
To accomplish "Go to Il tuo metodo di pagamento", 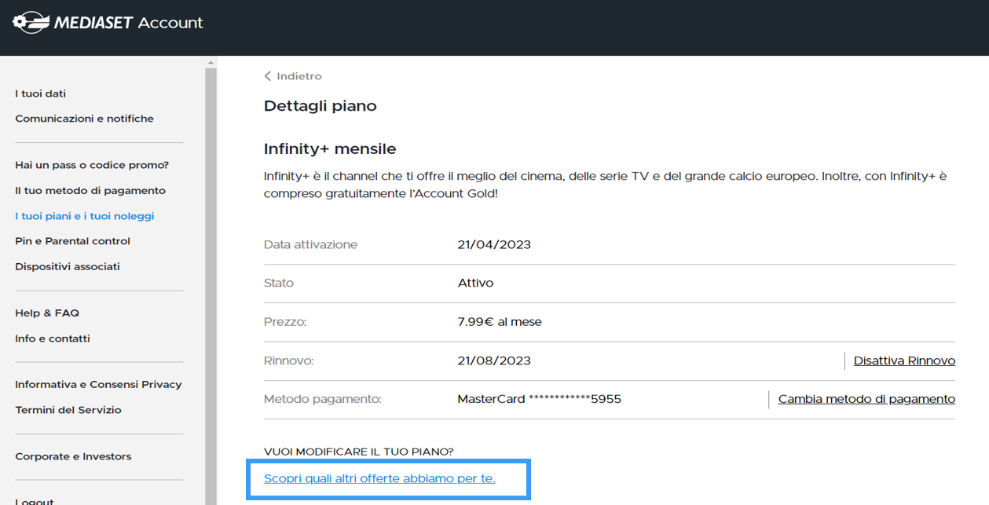I will (x=90, y=191).
